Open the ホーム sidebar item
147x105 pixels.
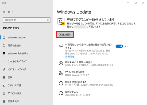pyautogui.click(x=26, y=12)
